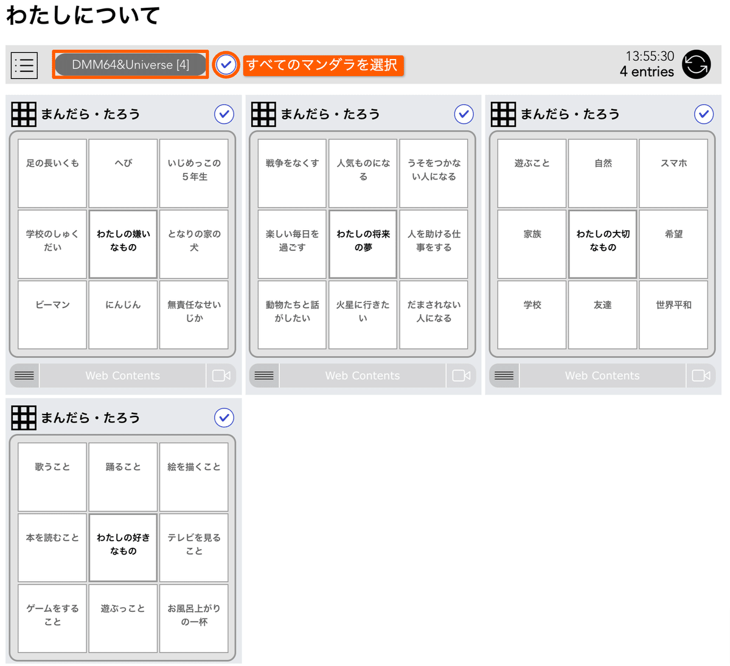Image resolution: width=730 pixels, height=666 pixels.
Task: Click the 世界平和 cell
Action: pos(673,315)
